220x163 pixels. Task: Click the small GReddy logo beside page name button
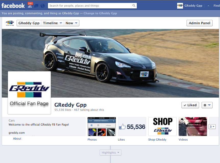10,23
